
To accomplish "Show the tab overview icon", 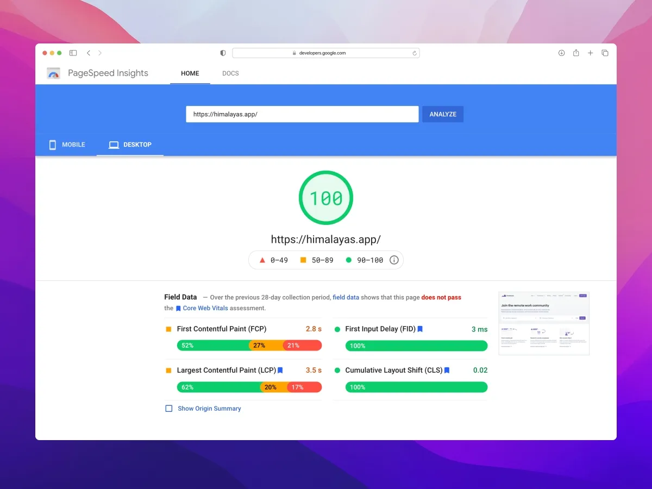I will pyautogui.click(x=605, y=53).
